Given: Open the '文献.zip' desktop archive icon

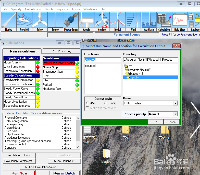Looking at the screenshot, I should click(165, 133).
